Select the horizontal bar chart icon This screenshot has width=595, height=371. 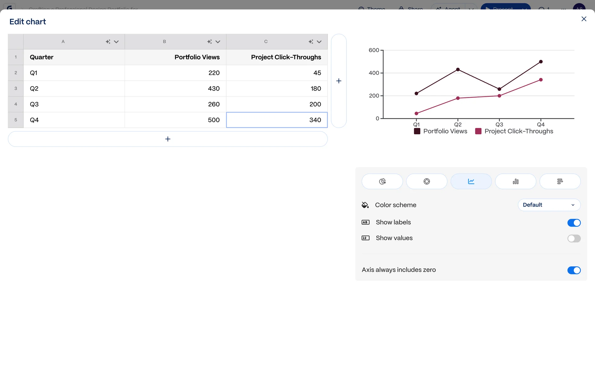point(560,181)
